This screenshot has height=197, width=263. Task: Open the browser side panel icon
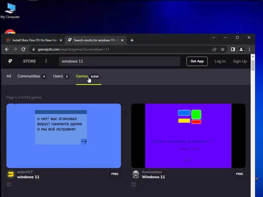coord(233,49)
